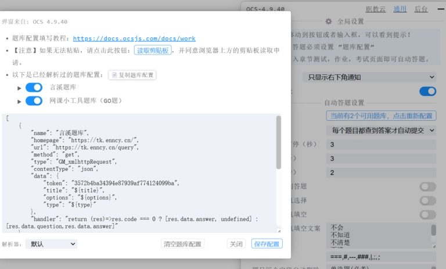Open the 解析器 默认 dropdown
446x269 pixels.
(x=51, y=244)
